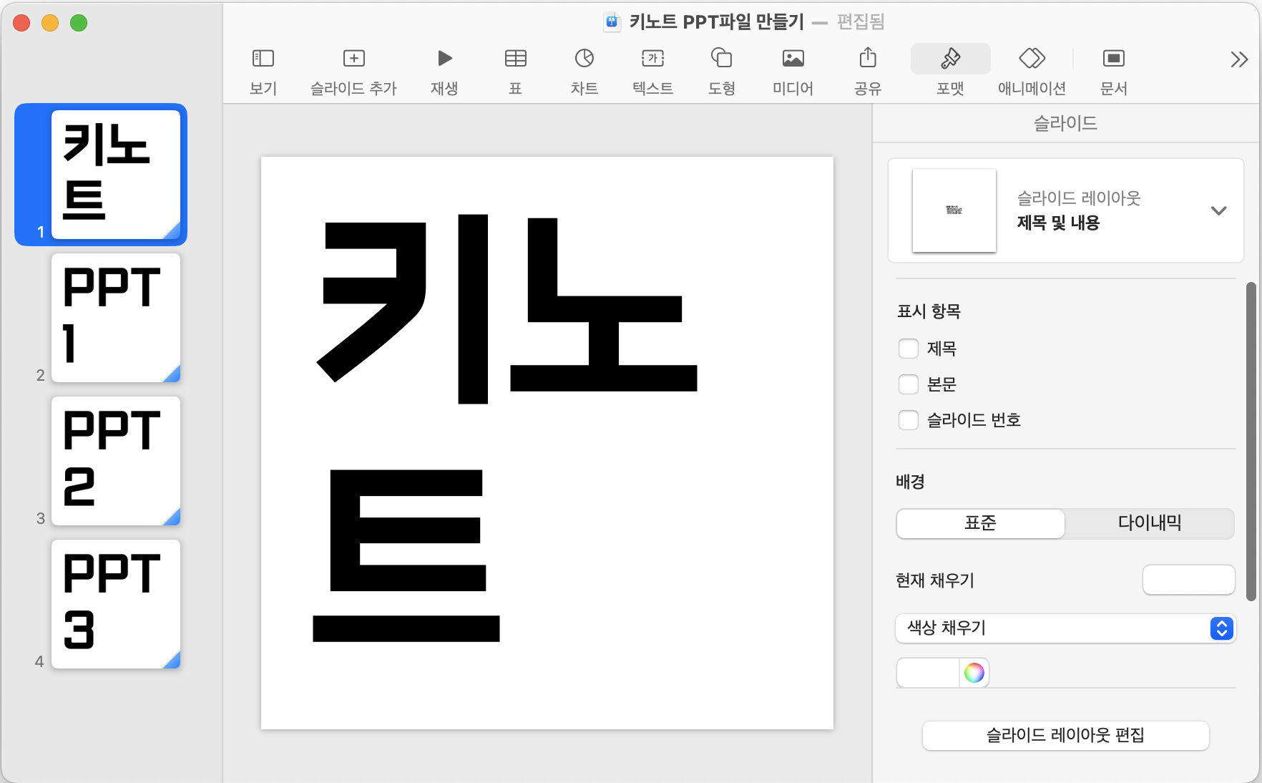Select slide 2 thumbnail showing PPT 1
Image resolution: width=1262 pixels, height=783 pixels.
116,318
